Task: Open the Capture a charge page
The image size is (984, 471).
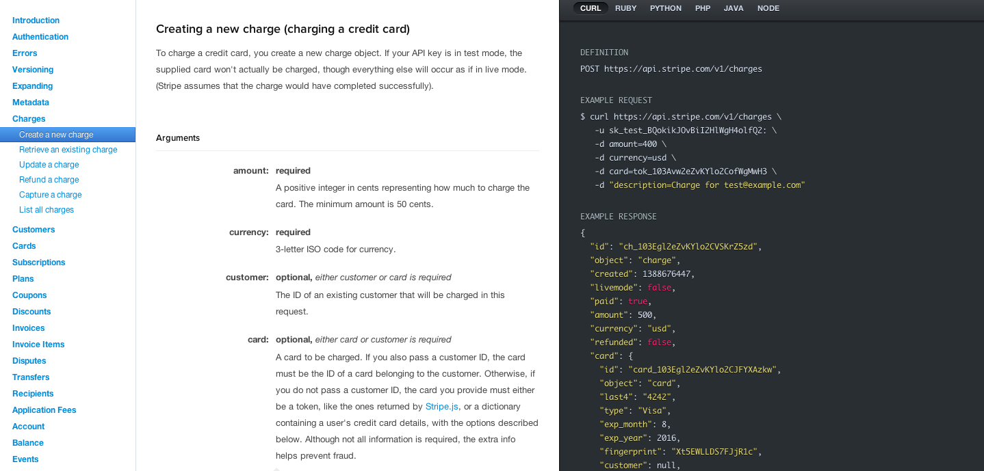Action: point(50,194)
